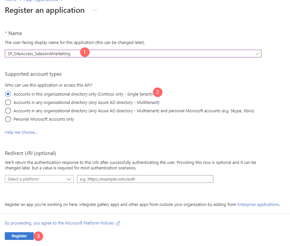Select any Azure AD directory Multitenant option

tap(8, 102)
